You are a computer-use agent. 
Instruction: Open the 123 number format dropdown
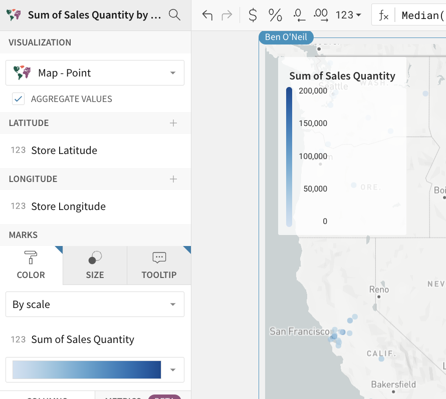point(348,15)
